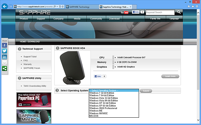The height and width of the screenshot is (125, 201).
Task: Click the Learn more button
Action: [170, 76]
